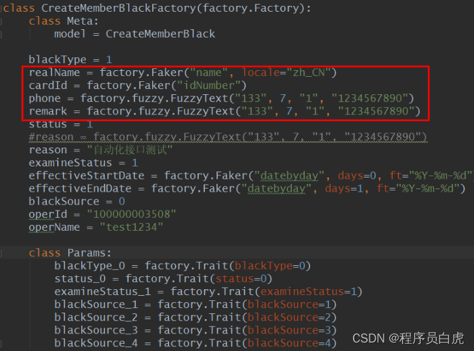Screen dimensions: 474x351
Task: Click the class name CreateMemberBlackFactory
Action: click(118, 8)
